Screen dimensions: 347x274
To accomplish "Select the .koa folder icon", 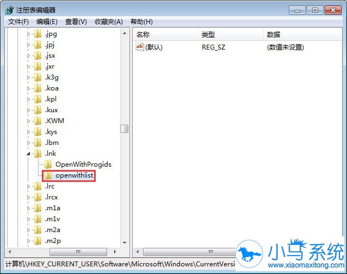I will [38, 88].
